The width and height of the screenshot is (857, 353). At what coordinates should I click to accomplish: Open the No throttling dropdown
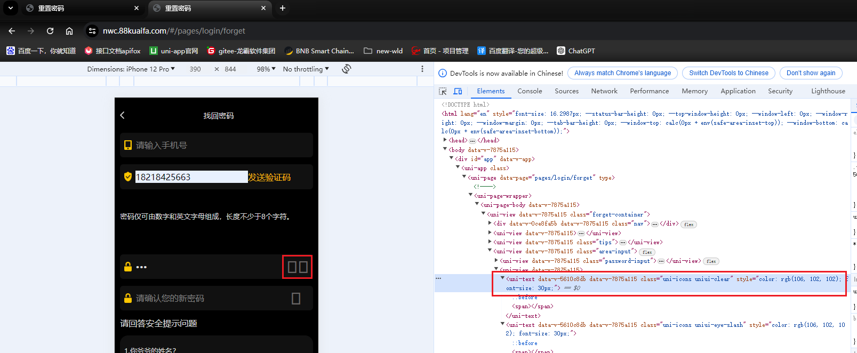point(306,69)
